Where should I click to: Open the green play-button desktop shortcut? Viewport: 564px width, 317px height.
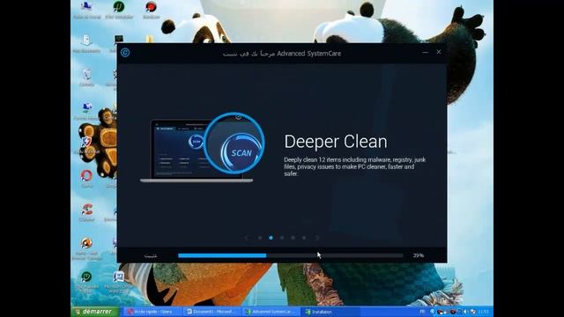tap(86, 282)
